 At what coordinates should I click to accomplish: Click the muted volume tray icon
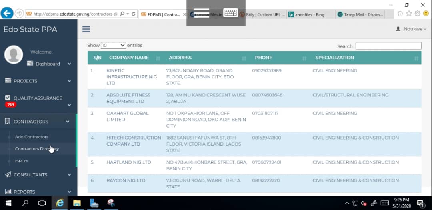coord(364,203)
